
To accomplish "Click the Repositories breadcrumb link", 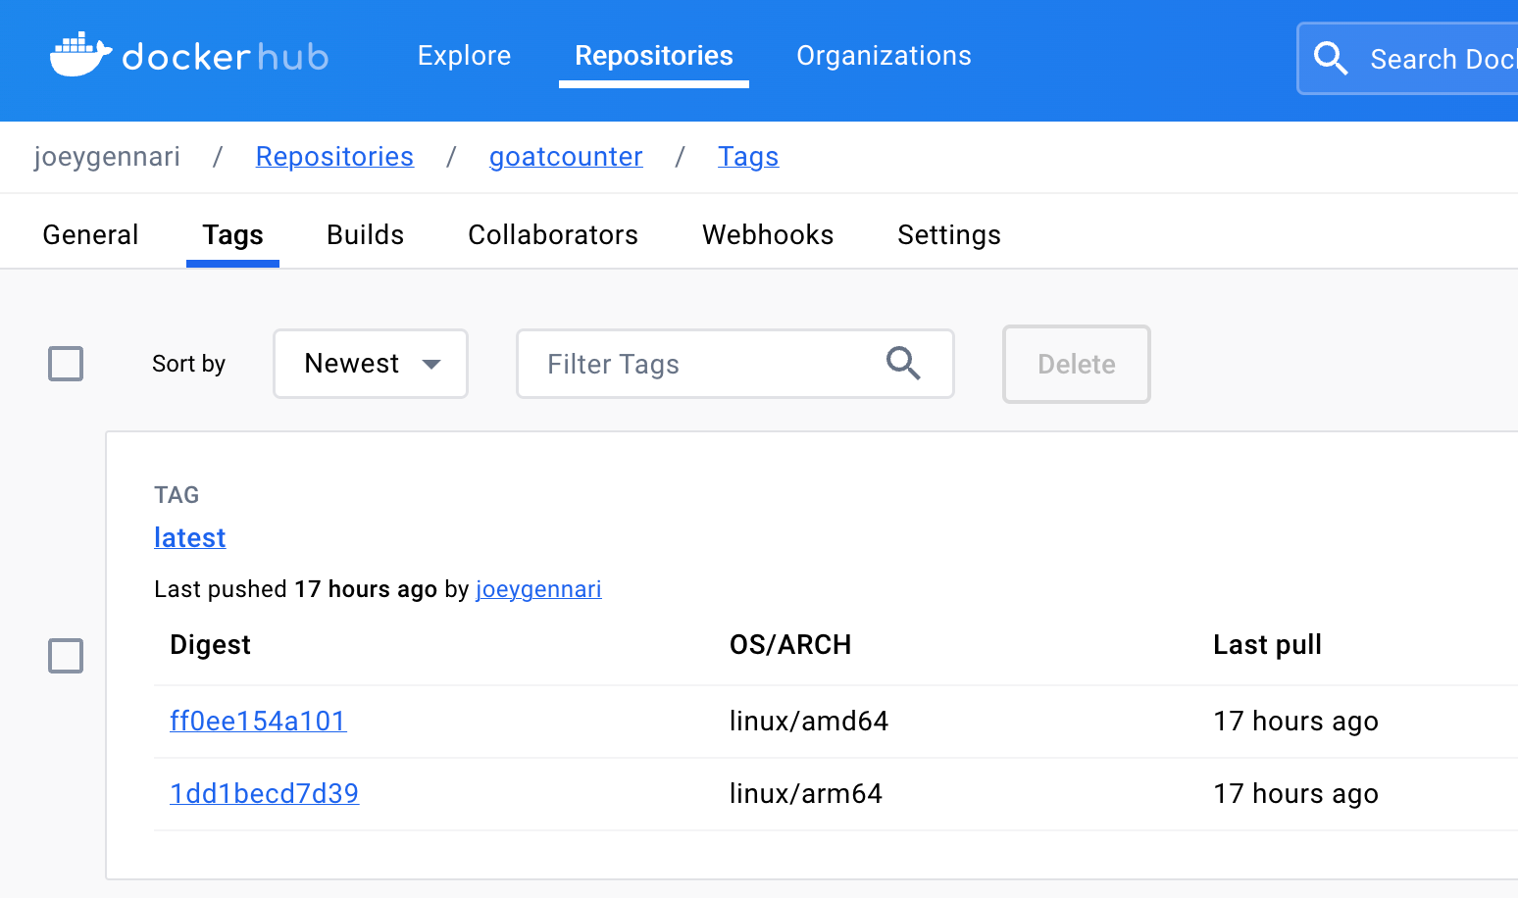I will click(x=334, y=157).
